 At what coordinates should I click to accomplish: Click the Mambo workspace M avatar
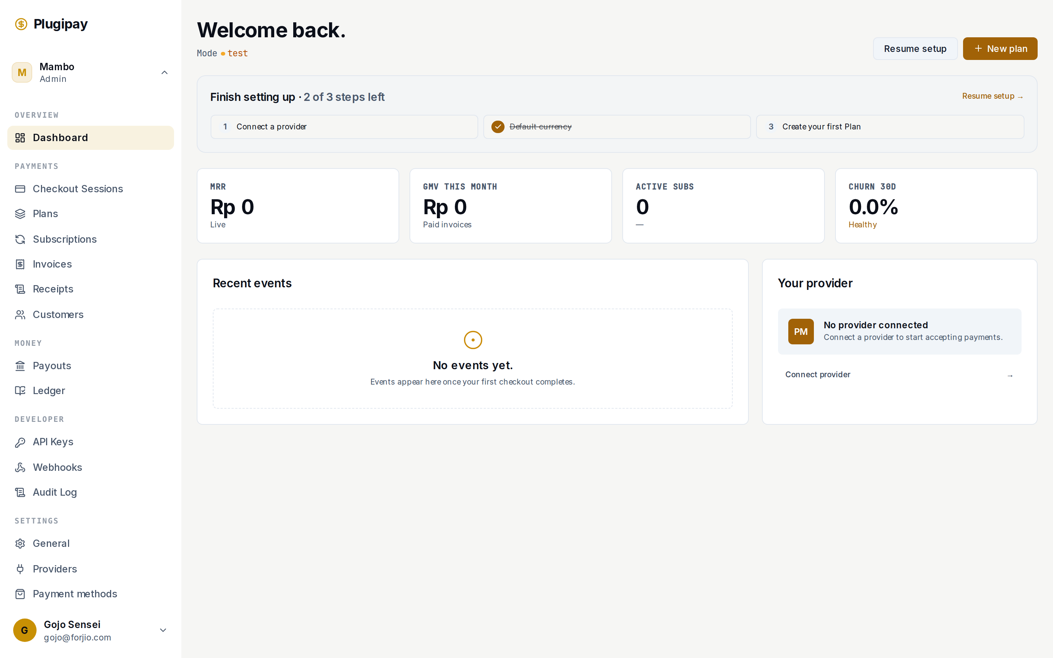(x=22, y=73)
